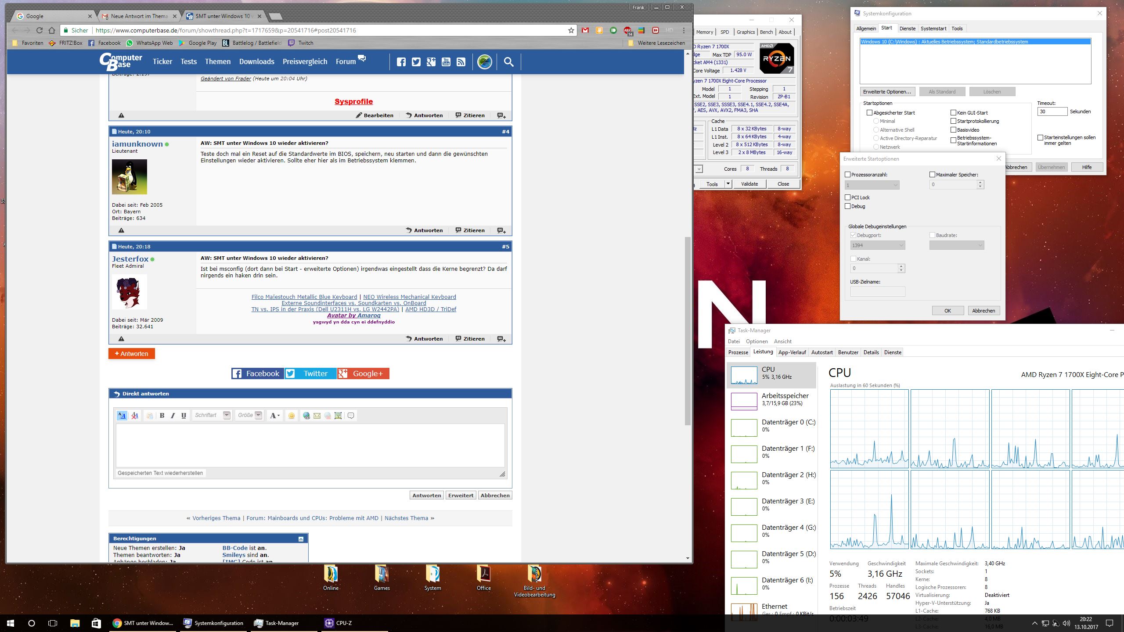Switch to Task-Manager Prozesse tab
This screenshot has width=1124, height=632.
coord(738,352)
